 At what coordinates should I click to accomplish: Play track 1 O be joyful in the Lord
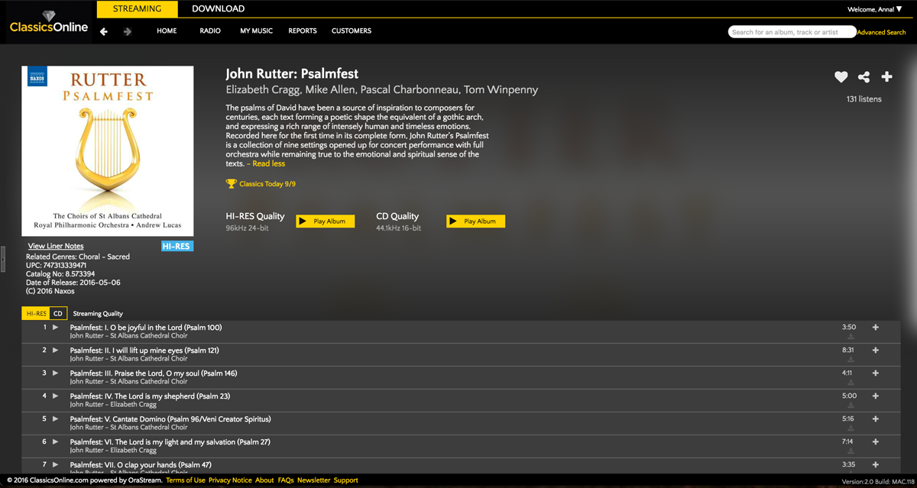click(x=55, y=327)
